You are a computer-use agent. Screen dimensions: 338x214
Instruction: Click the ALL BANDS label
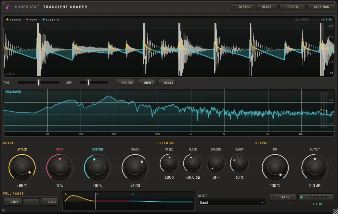click(x=302, y=19)
